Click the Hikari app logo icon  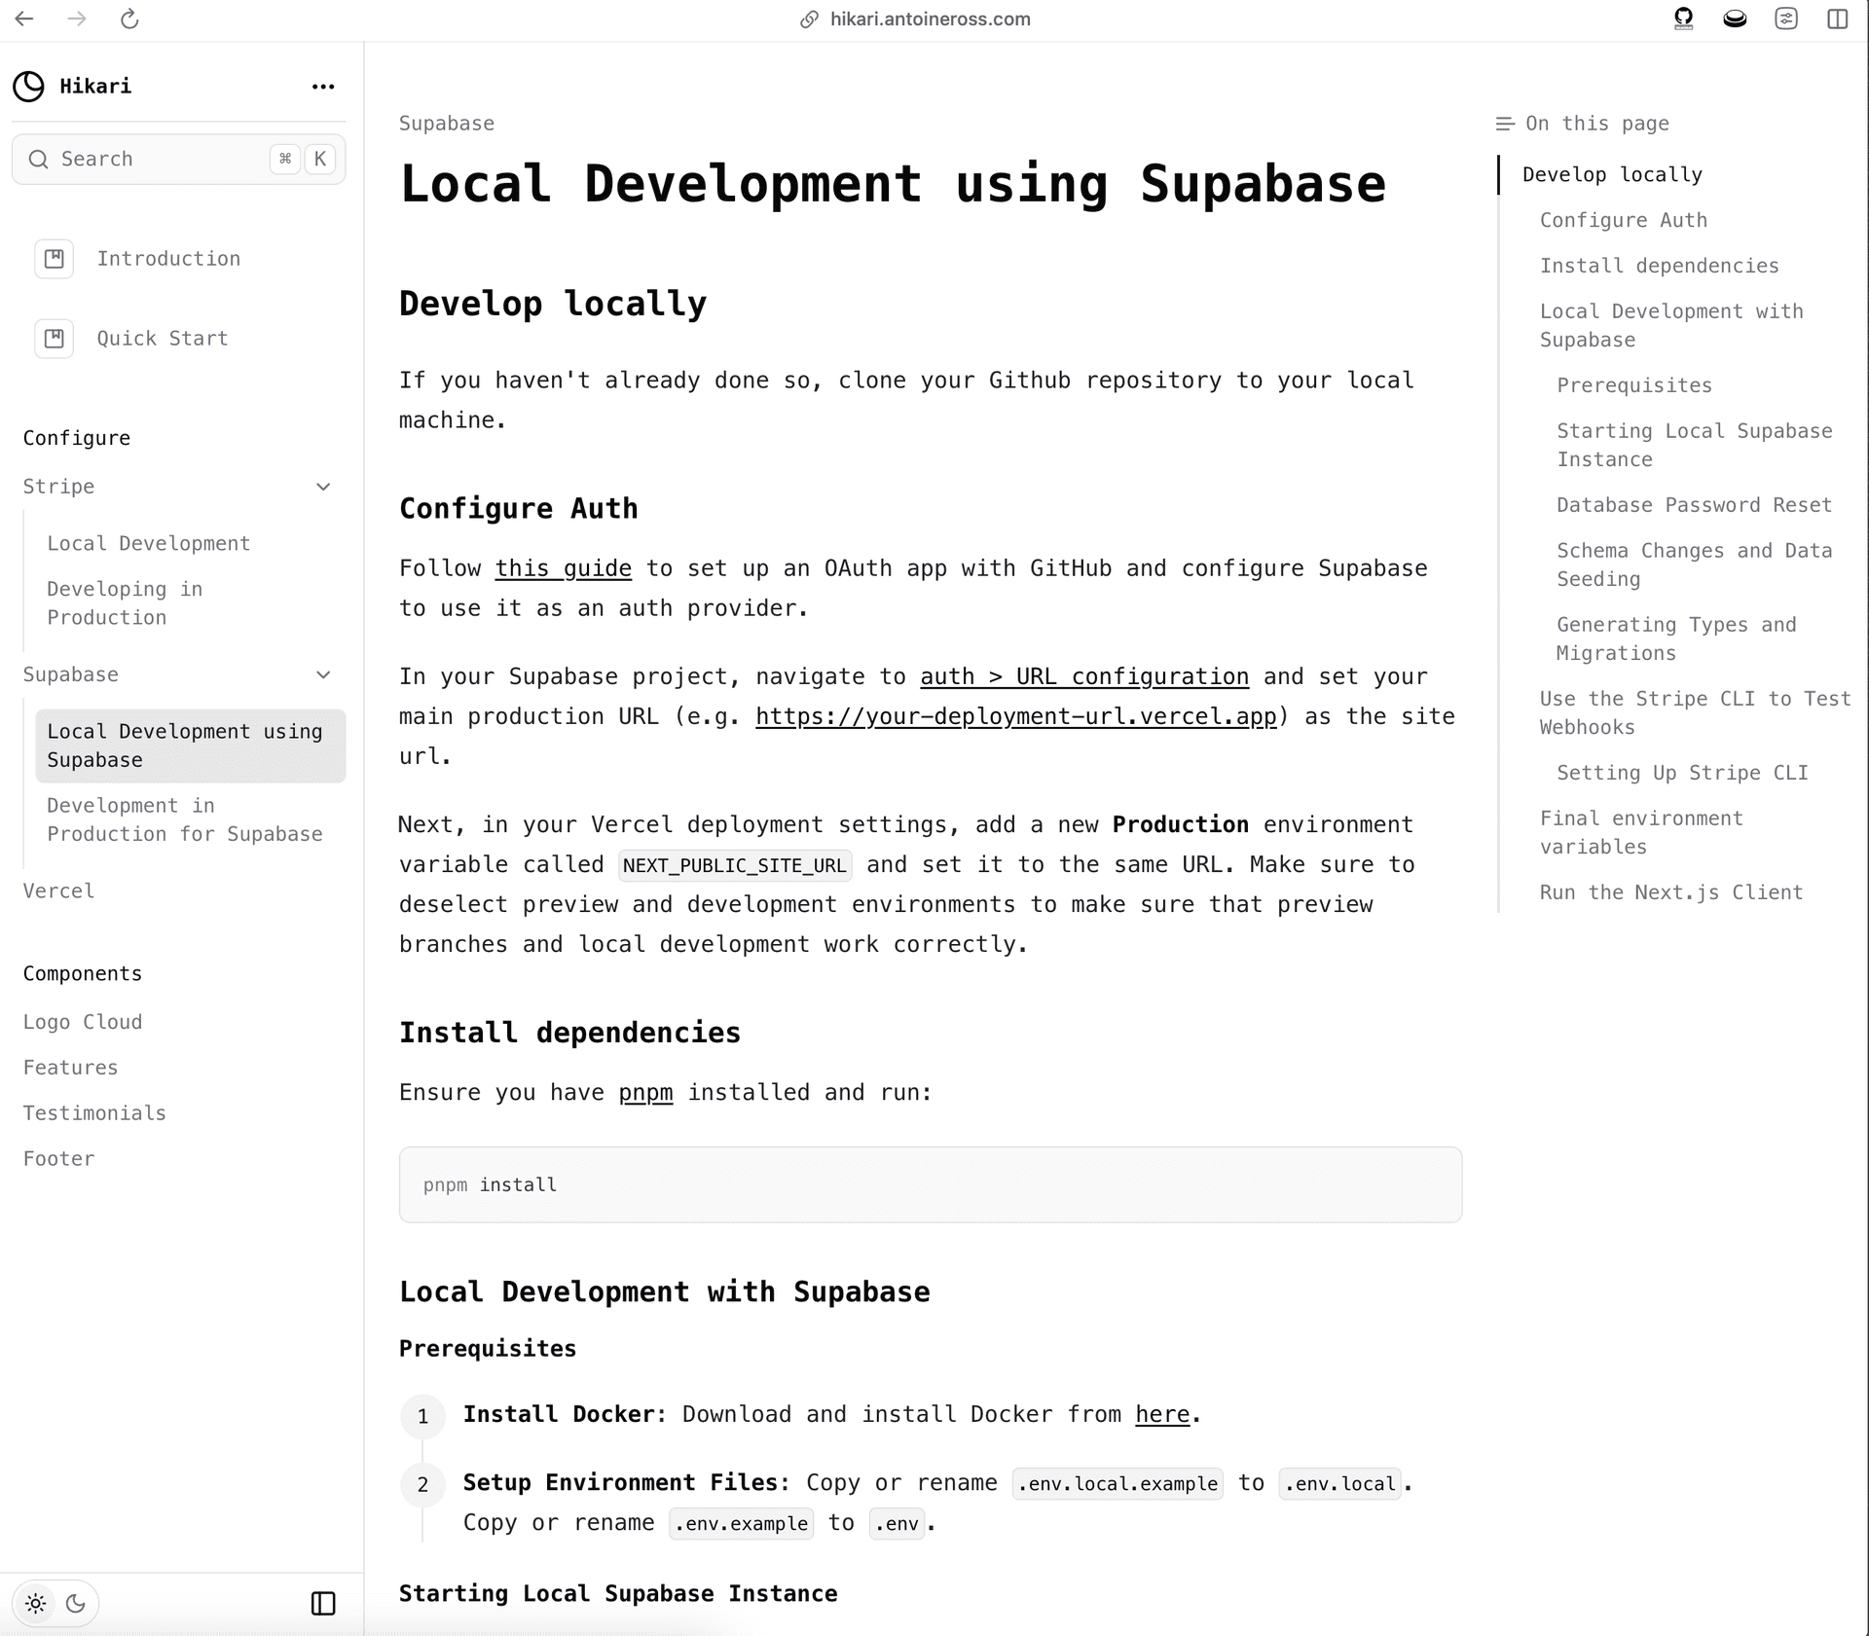28,86
